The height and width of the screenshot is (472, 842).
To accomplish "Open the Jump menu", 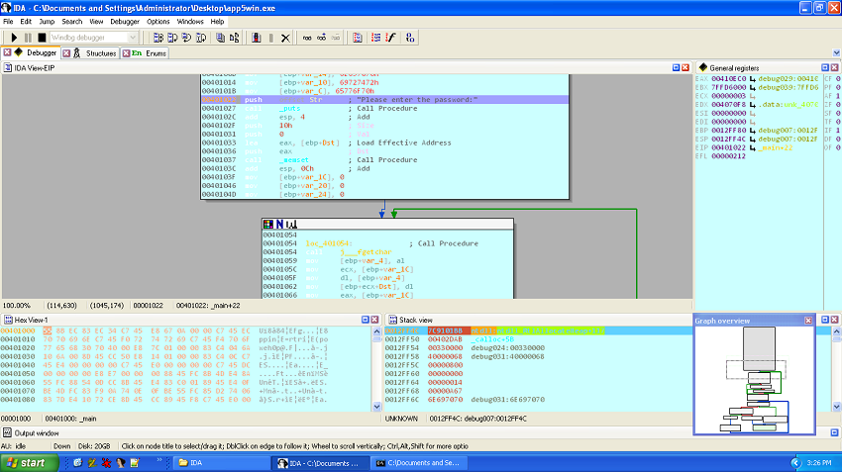I will point(47,22).
